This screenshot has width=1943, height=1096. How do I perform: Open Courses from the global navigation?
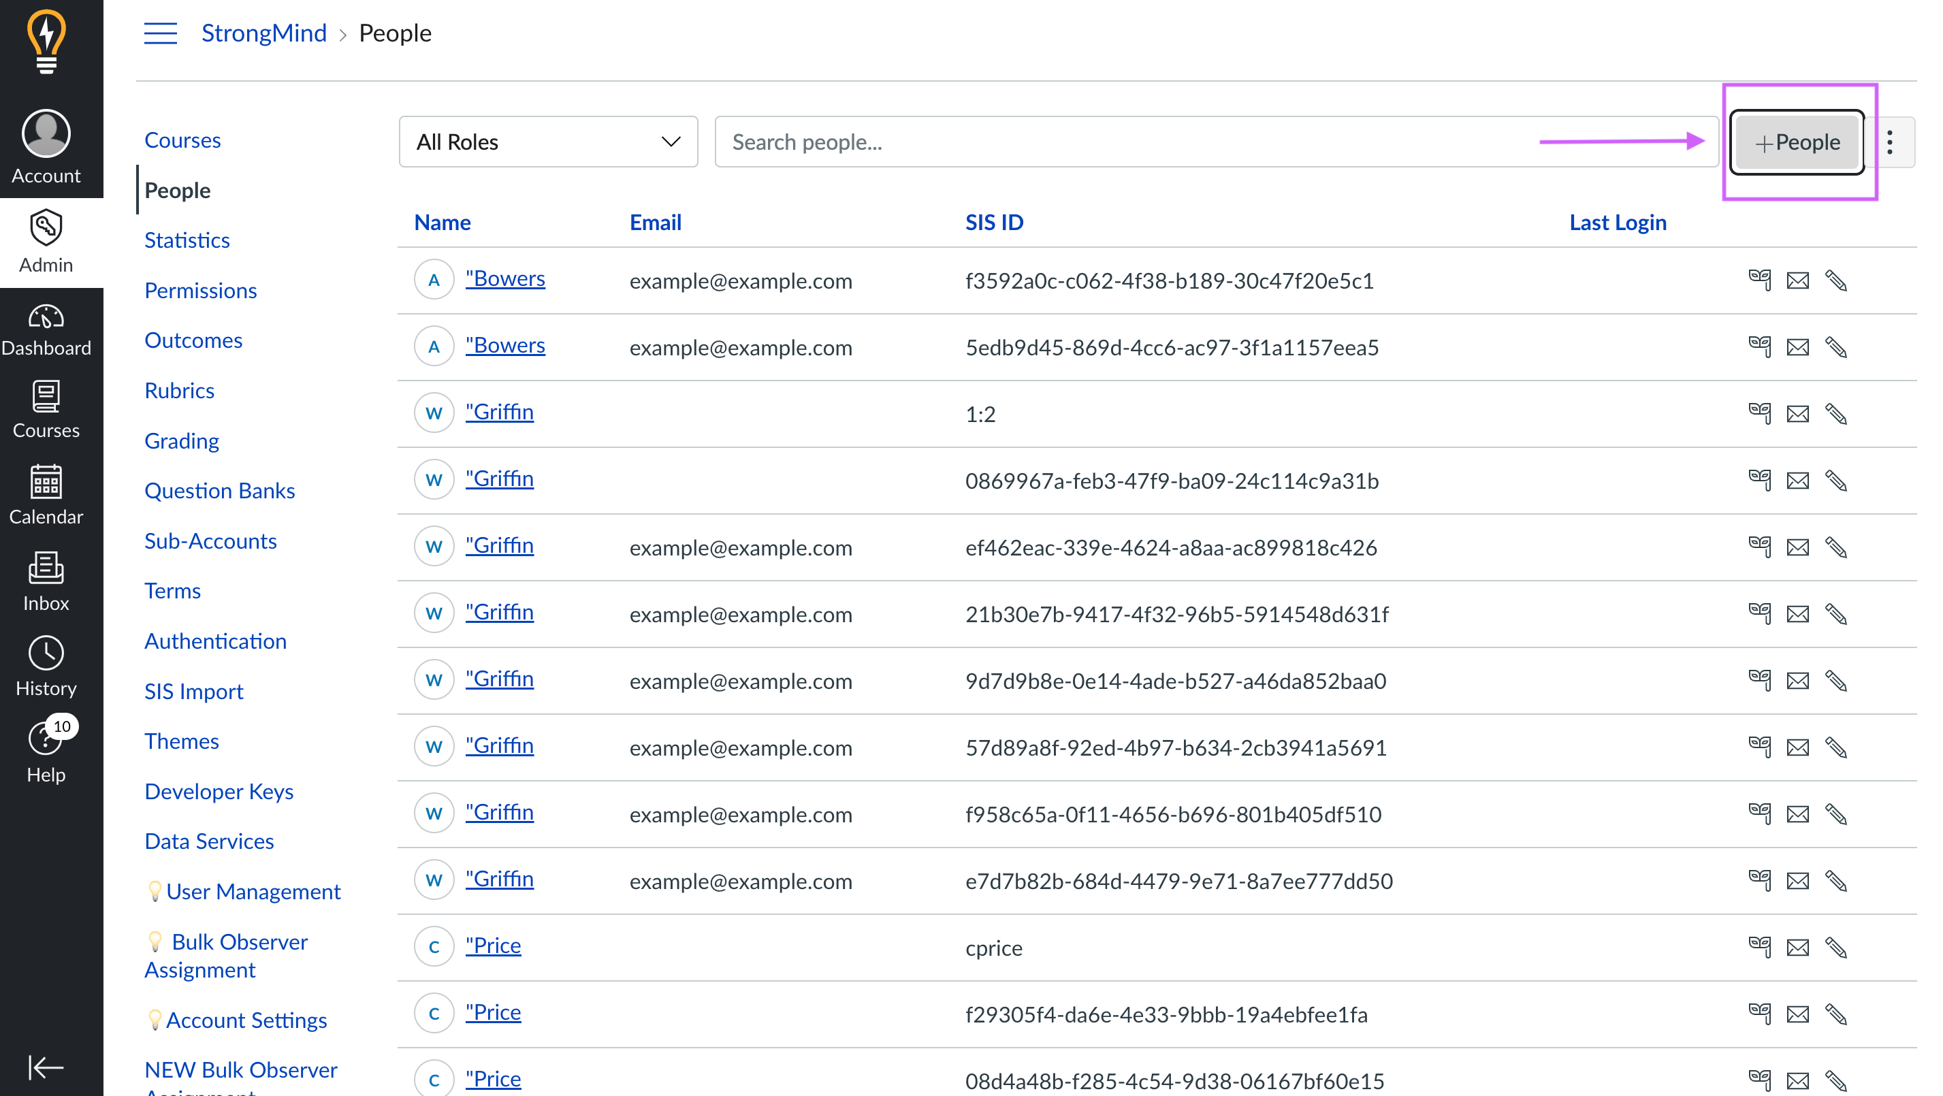click(x=46, y=410)
